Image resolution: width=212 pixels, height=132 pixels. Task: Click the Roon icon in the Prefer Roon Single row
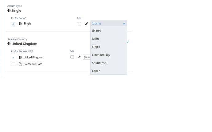[x=20, y=24]
